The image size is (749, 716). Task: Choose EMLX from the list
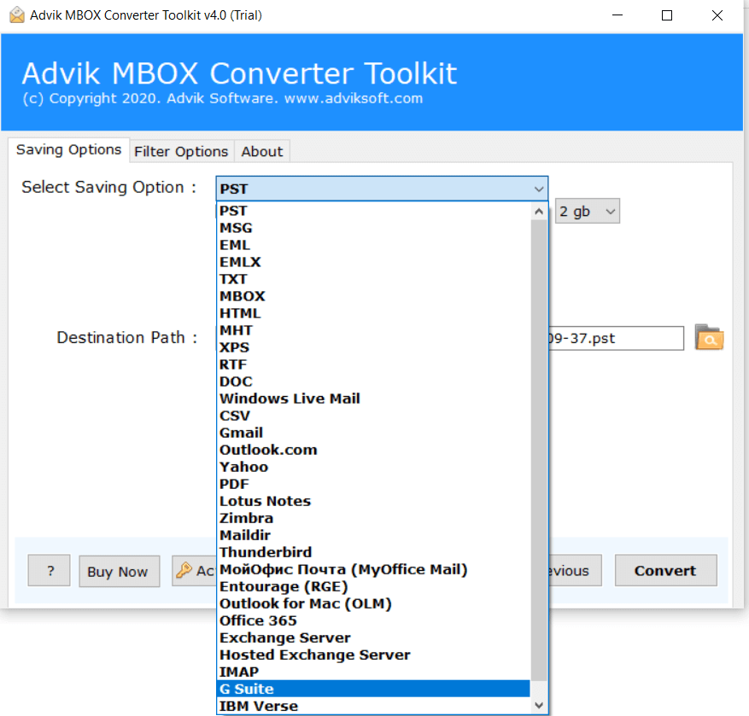pyautogui.click(x=373, y=262)
